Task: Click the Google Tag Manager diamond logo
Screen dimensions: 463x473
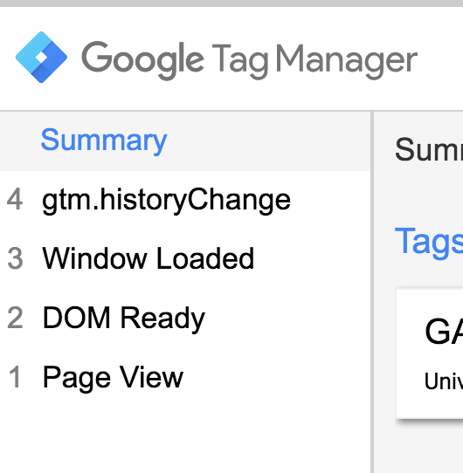Action: point(41,57)
